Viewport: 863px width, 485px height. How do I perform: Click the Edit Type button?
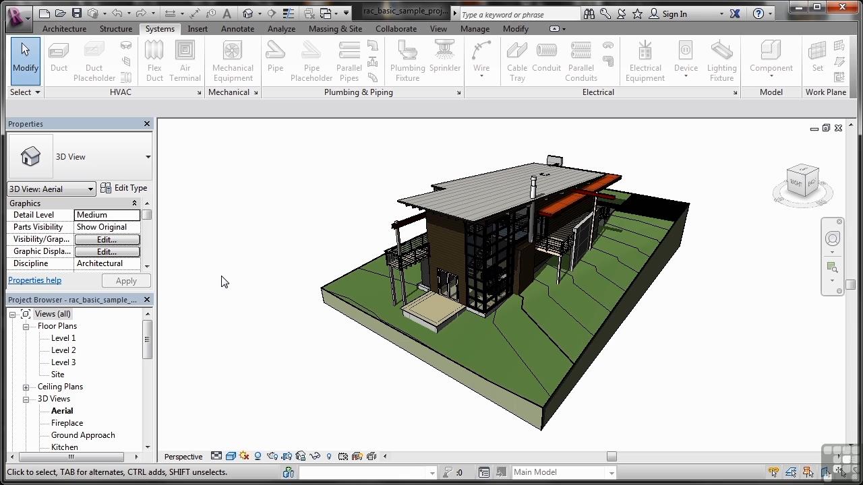click(x=124, y=188)
